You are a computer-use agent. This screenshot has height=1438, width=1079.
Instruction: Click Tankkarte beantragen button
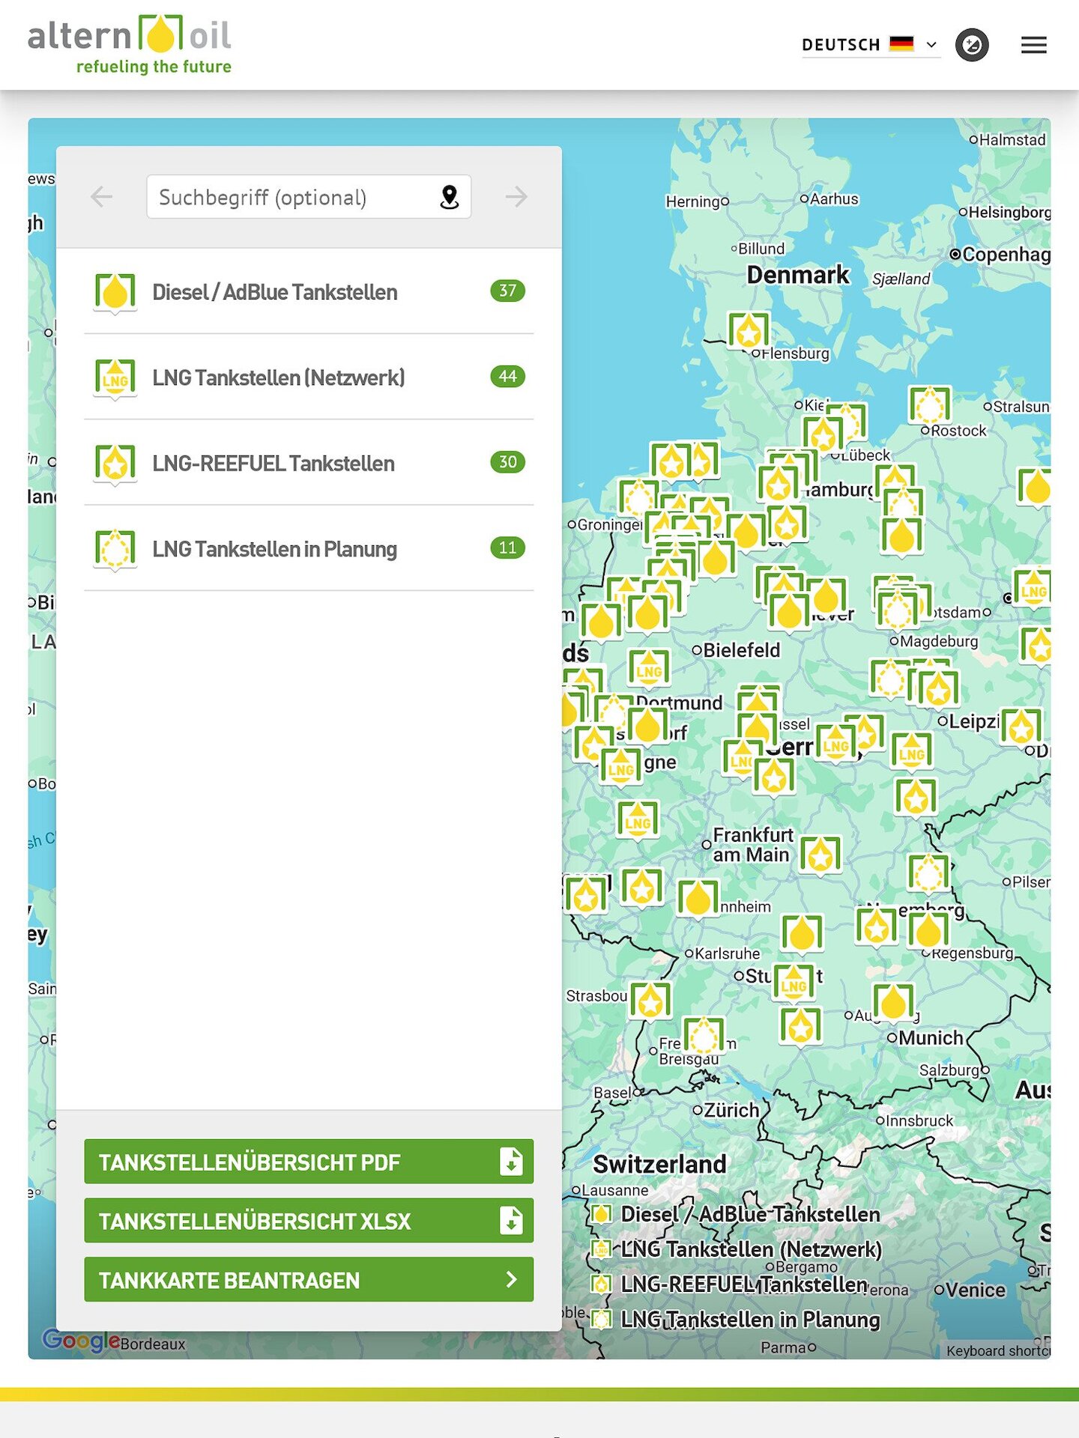coord(309,1280)
